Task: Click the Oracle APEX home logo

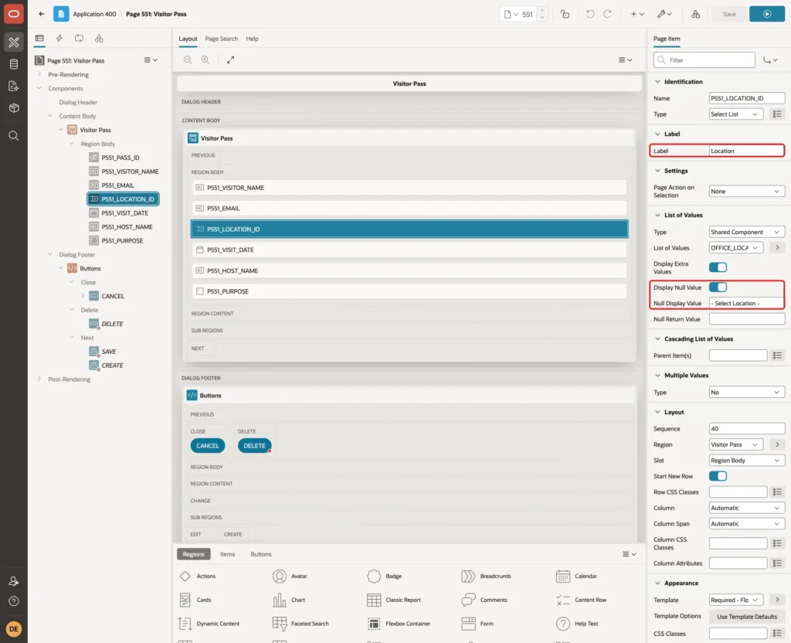Action: point(14,14)
